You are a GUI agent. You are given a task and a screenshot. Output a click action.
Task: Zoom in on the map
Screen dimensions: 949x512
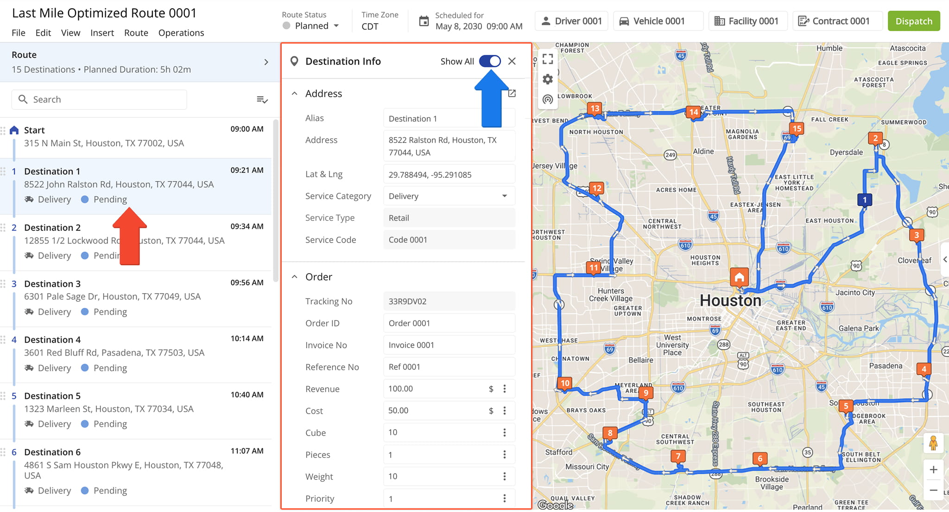coord(933,470)
